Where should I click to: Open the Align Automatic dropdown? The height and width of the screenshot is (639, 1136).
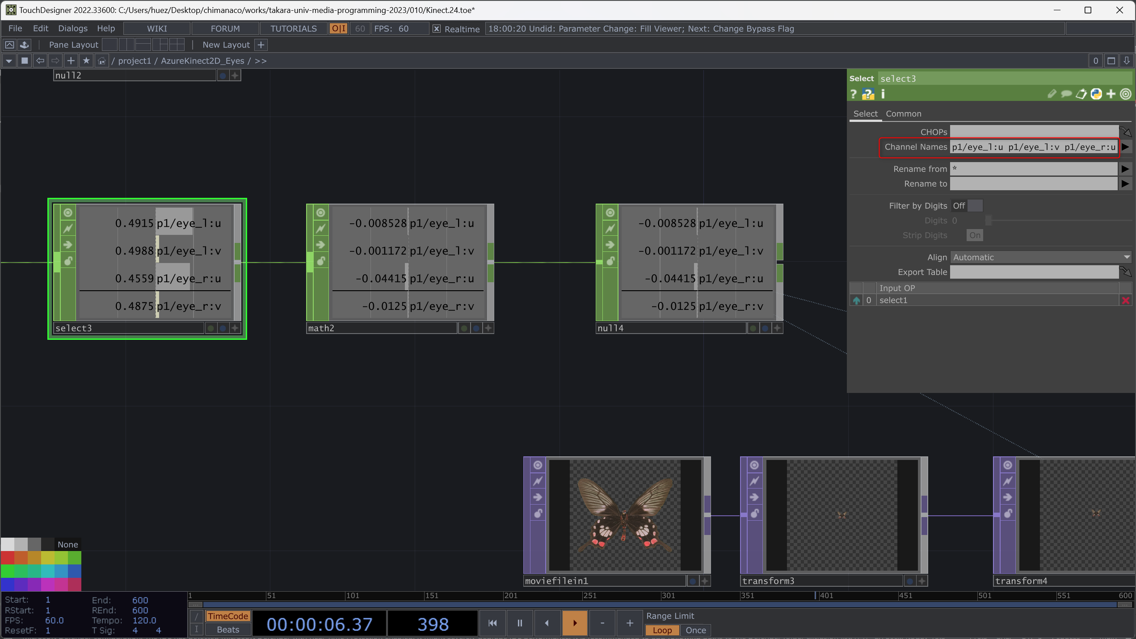click(1041, 257)
